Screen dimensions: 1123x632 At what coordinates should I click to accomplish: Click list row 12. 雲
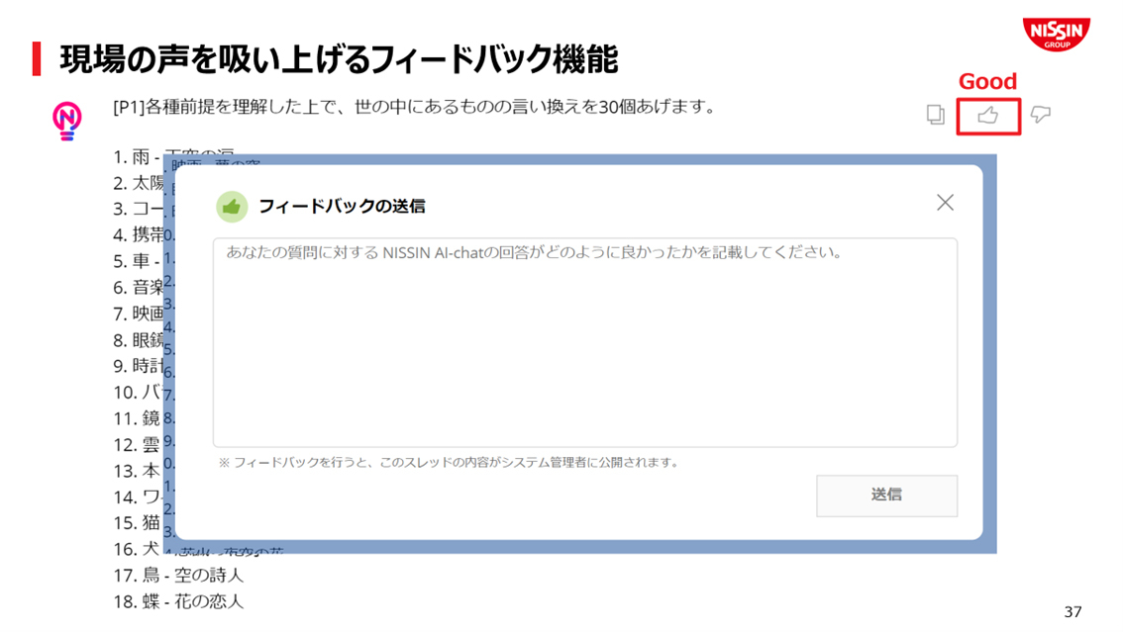pyautogui.click(x=137, y=444)
